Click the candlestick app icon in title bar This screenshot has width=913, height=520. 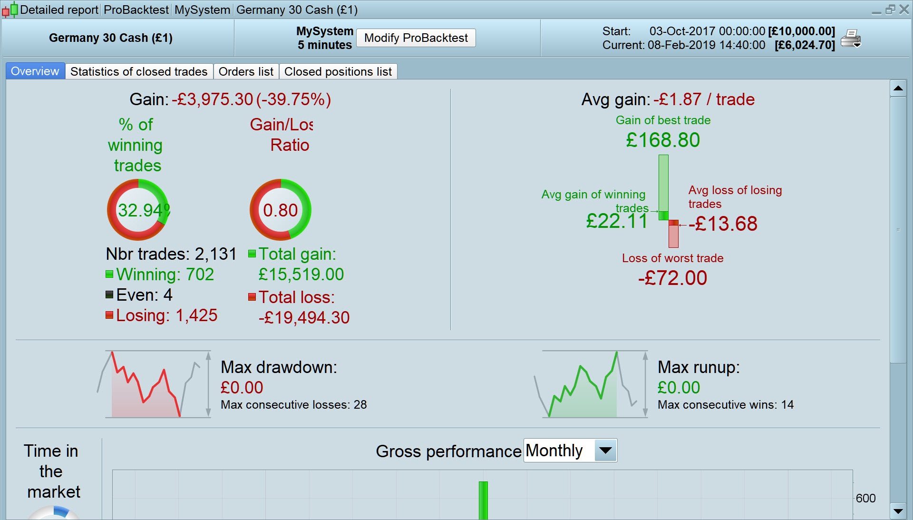coord(10,10)
